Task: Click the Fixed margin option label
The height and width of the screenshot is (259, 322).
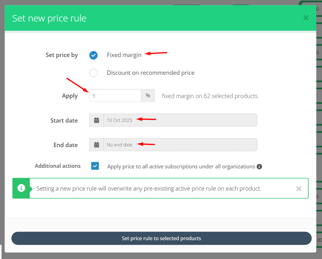Action: 124,55
